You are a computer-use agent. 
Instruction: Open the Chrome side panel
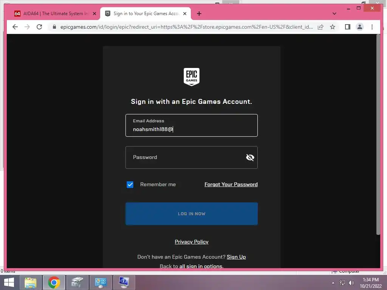point(348,27)
